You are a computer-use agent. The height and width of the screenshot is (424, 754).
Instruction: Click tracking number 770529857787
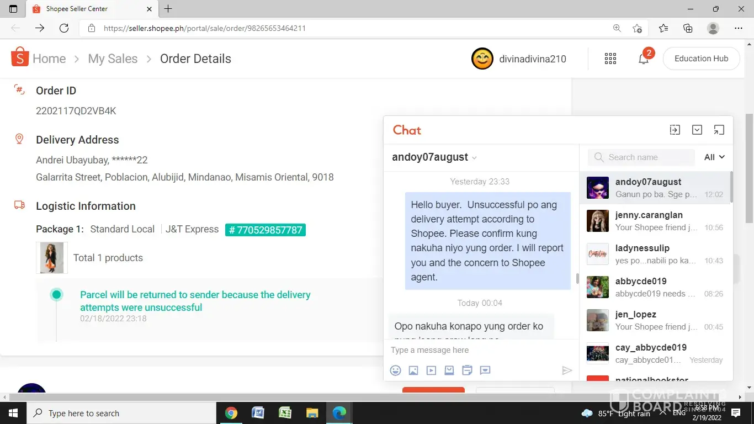tap(266, 230)
